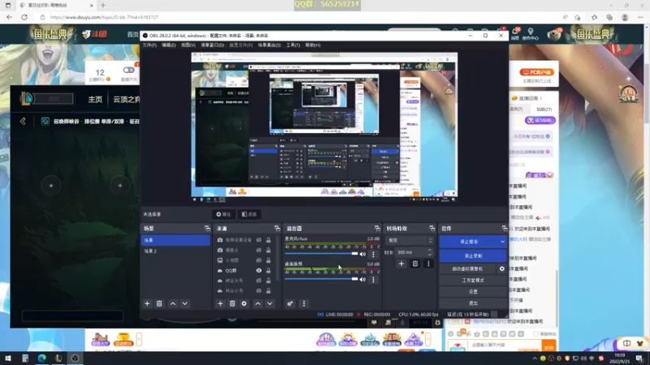Open 工具(T) menu in OBS

tap(292, 45)
